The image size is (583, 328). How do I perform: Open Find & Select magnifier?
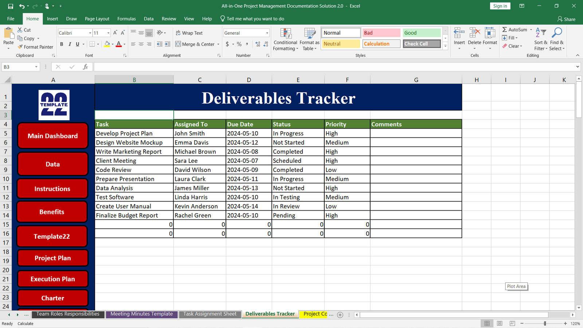557,39
